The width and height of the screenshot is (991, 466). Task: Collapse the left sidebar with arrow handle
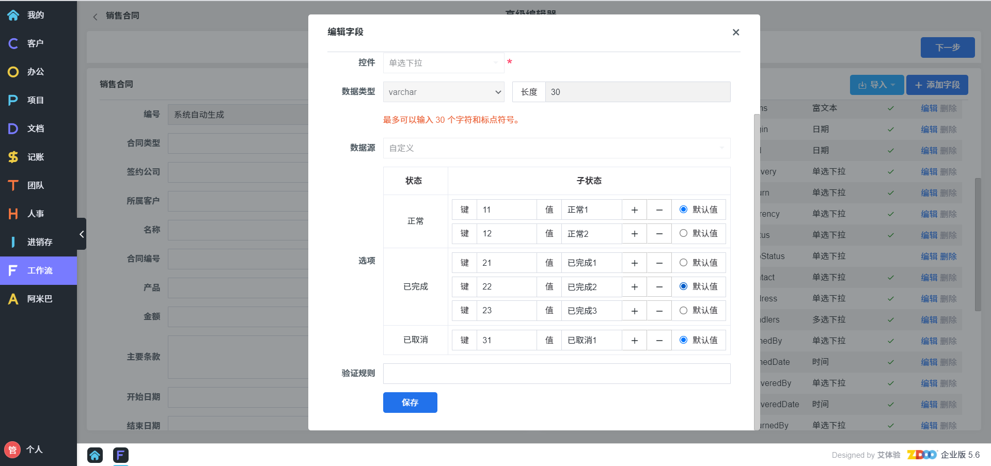[x=82, y=234]
